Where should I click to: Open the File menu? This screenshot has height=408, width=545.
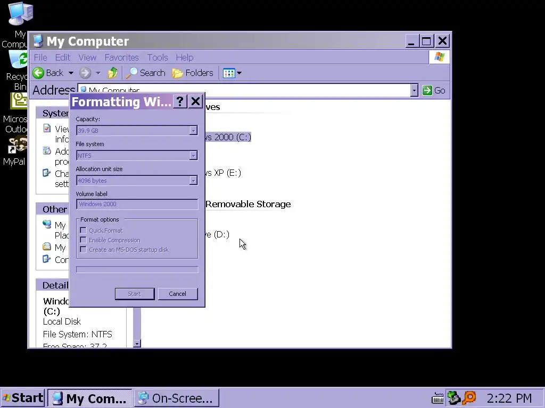[40, 57]
